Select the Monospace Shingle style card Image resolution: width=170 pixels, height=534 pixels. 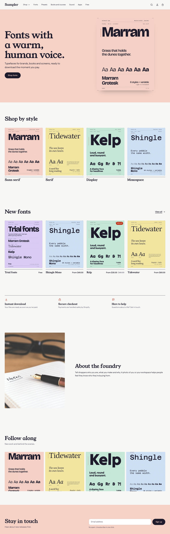(146, 155)
